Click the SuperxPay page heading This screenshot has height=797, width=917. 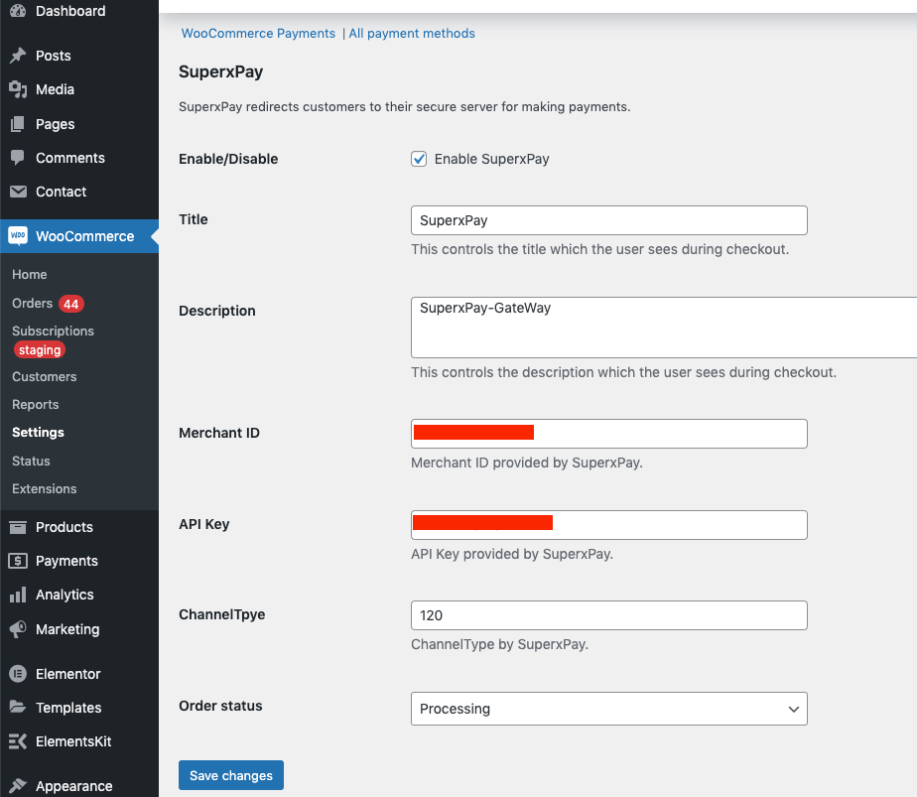[x=220, y=71]
